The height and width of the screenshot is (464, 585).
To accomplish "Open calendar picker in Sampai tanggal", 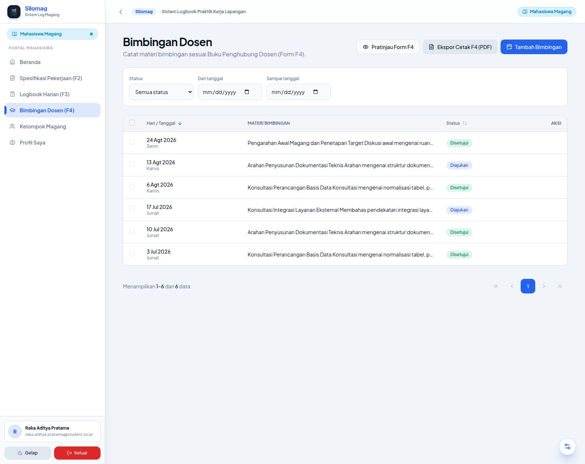I will pos(316,92).
